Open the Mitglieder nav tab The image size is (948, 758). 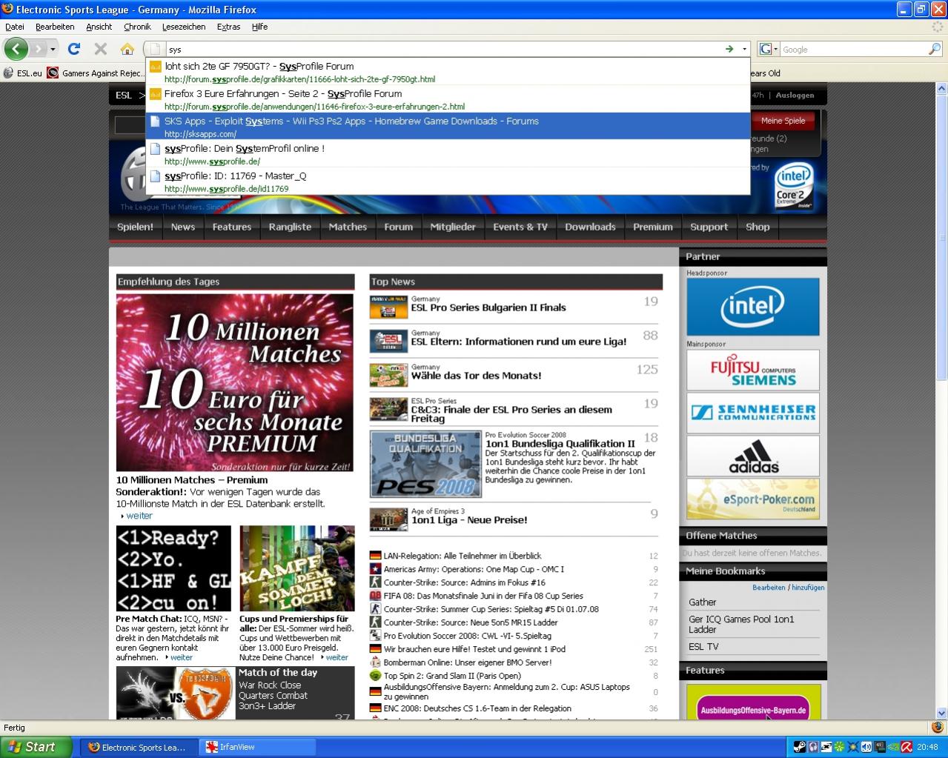tap(453, 227)
